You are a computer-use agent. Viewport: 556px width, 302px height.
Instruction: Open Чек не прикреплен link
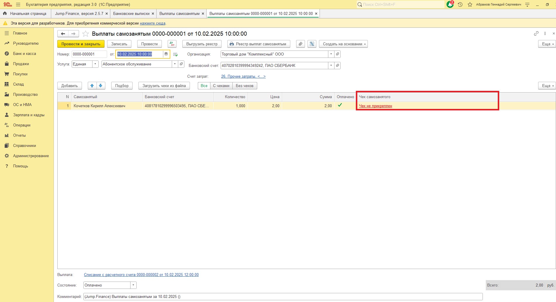coord(375,106)
